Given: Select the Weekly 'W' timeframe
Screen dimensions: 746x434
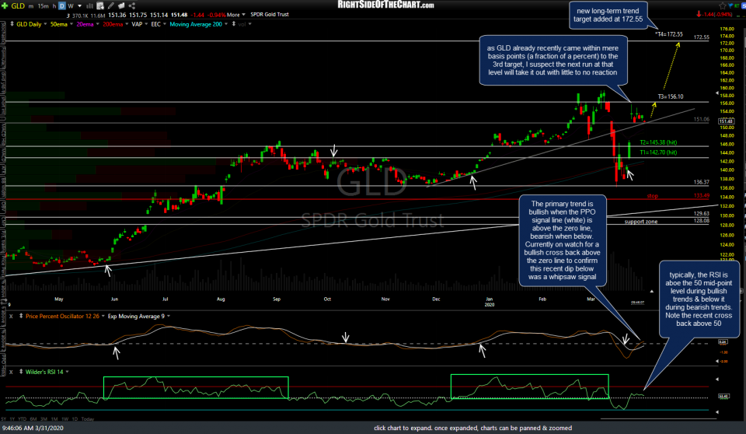Looking at the screenshot, I should [x=71, y=6].
